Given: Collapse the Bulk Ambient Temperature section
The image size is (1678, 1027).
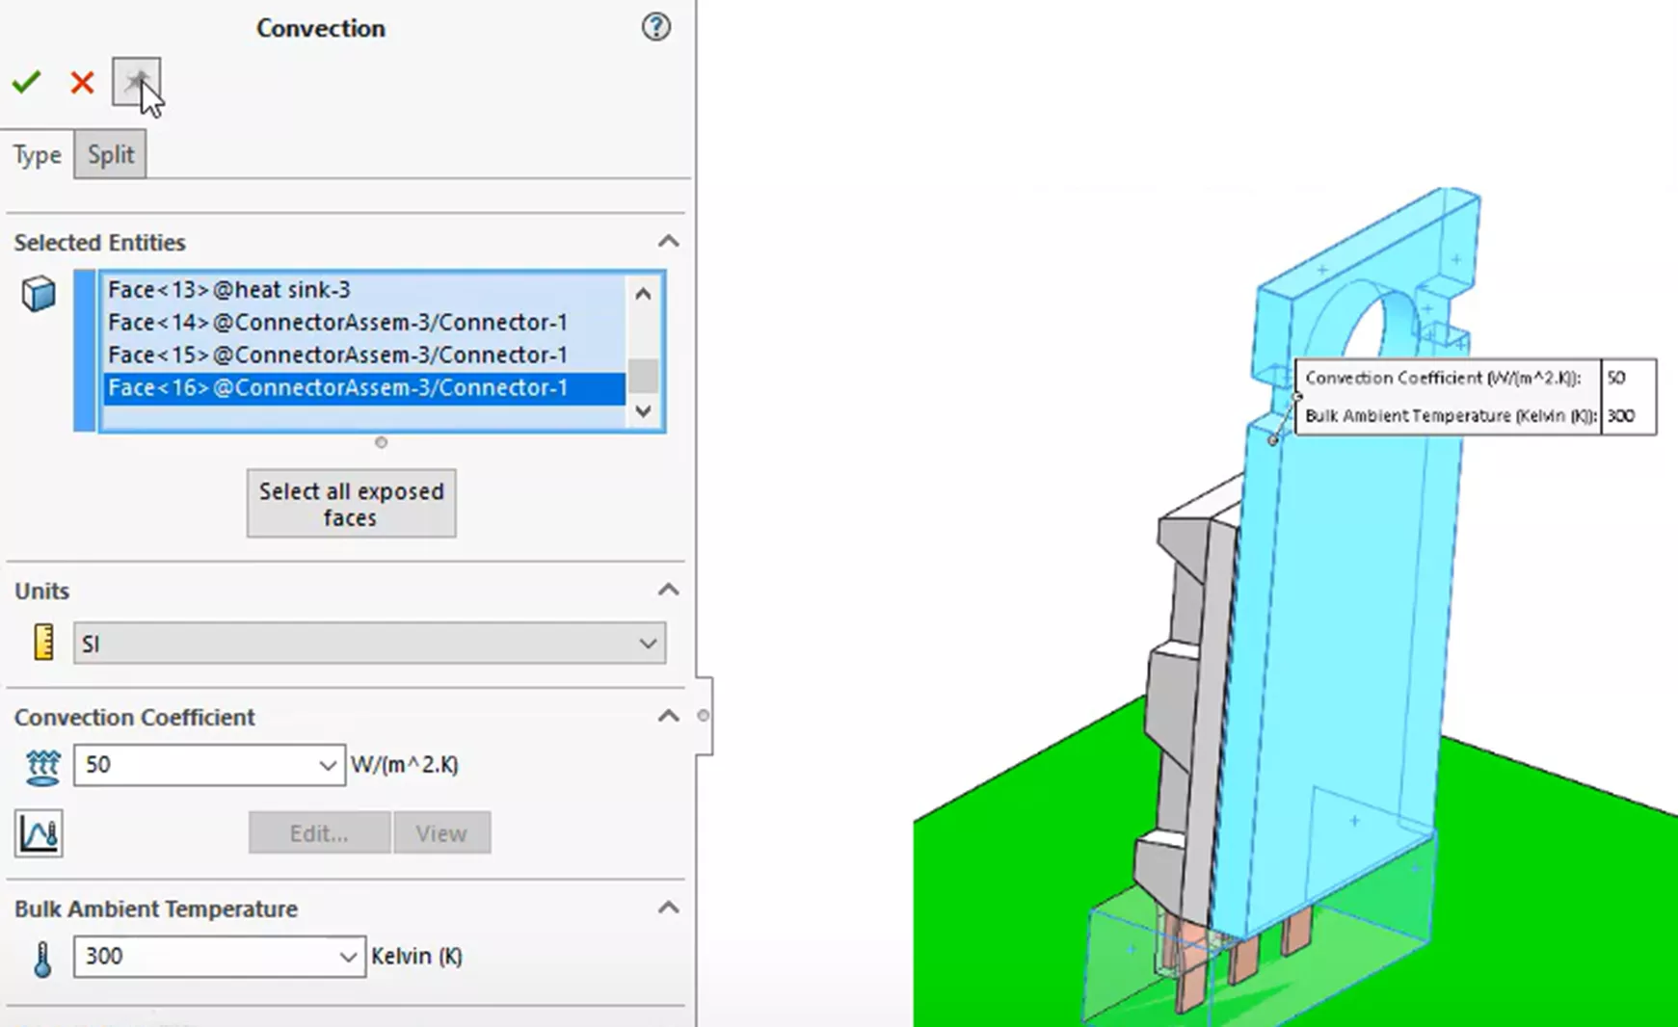Looking at the screenshot, I should [669, 907].
